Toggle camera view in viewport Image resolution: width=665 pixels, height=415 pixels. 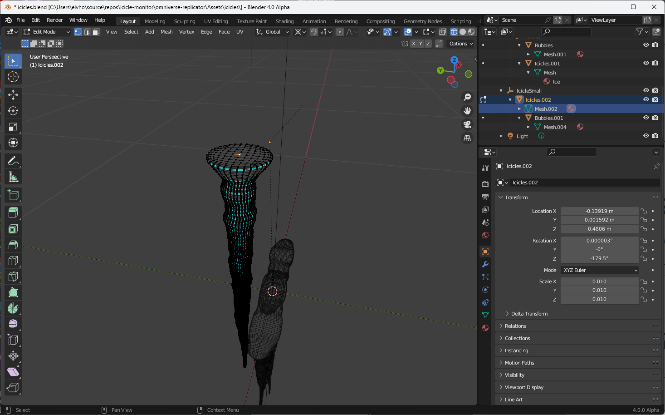tap(467, 124)
